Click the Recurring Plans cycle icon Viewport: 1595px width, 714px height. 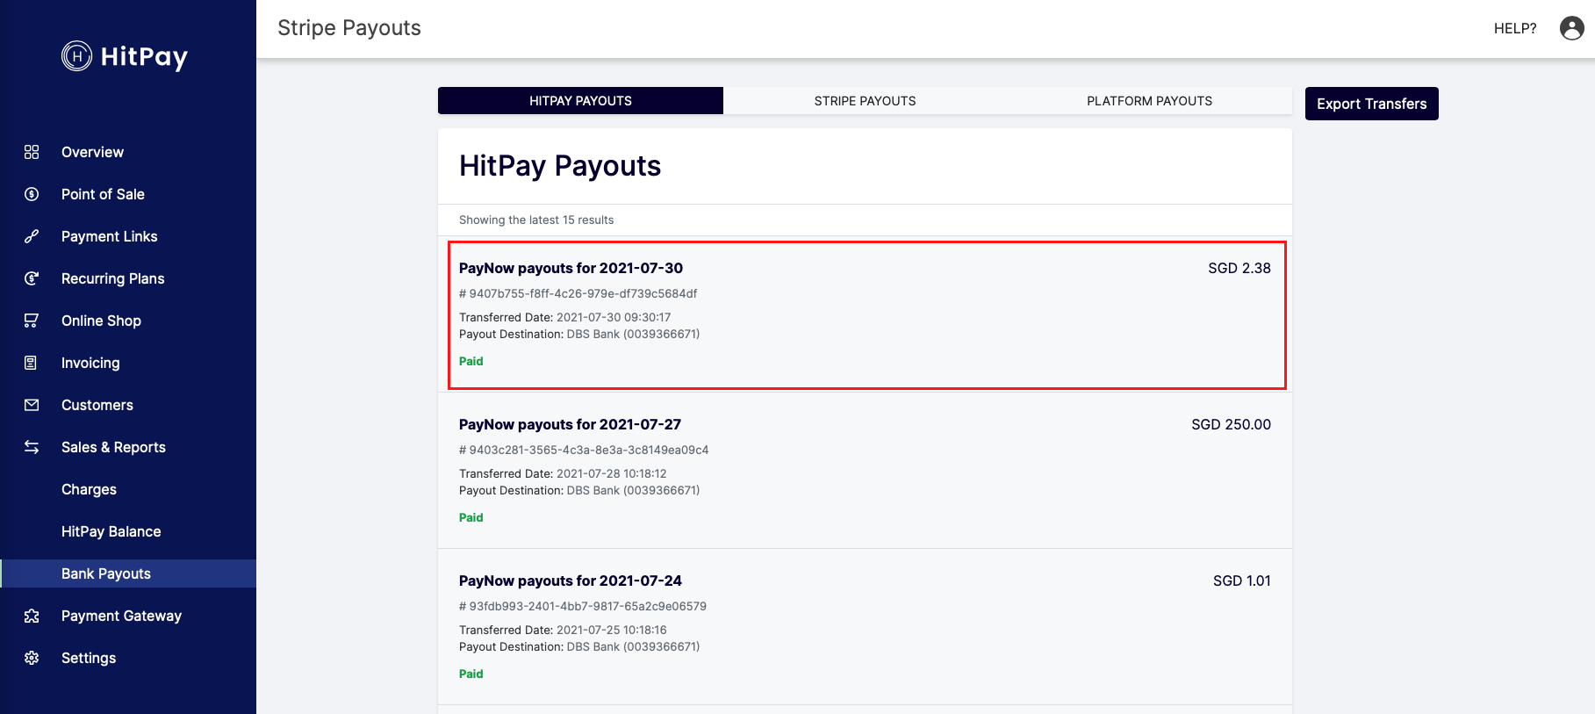(x=32, y=278)
